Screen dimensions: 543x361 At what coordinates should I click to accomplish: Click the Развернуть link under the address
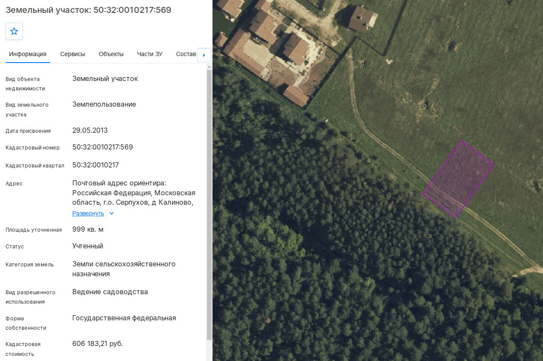click(x=88, y=213)
